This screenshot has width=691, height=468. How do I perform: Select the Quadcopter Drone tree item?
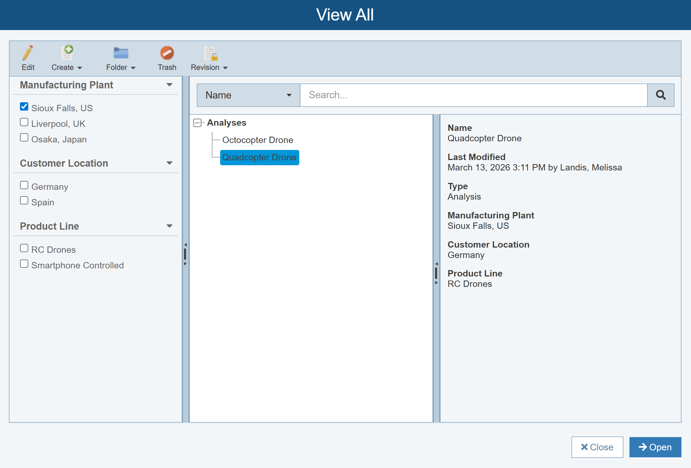click(x=259, y=157)
